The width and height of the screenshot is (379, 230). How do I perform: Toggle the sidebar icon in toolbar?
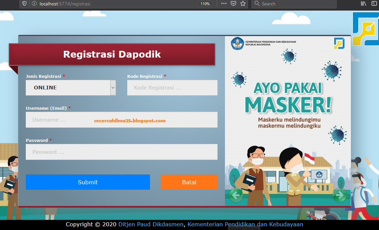point(374,4)
